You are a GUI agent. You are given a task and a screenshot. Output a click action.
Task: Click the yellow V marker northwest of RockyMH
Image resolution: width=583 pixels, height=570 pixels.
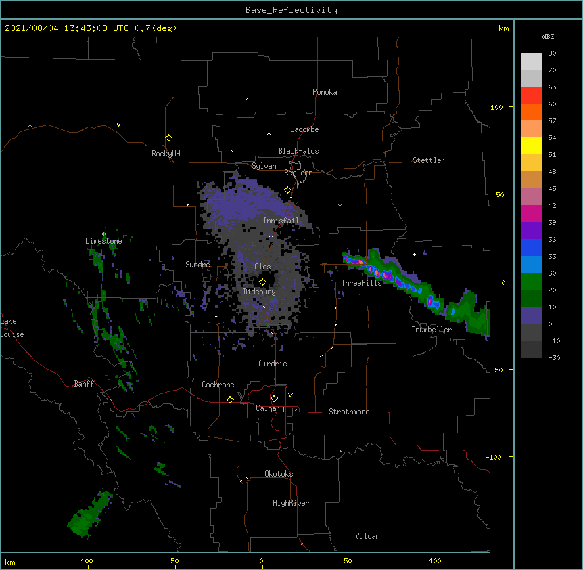pos(118,125)
